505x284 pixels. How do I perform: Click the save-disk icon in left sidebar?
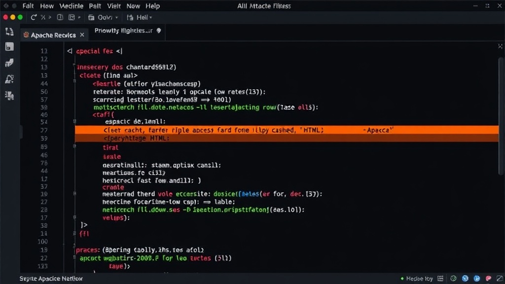point(9,47)
